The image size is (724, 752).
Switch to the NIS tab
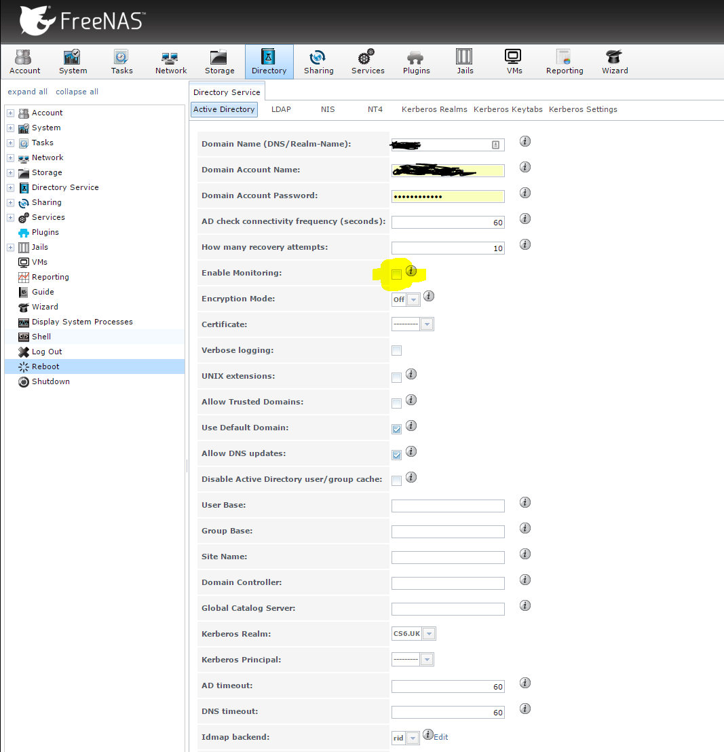[328, 109]
